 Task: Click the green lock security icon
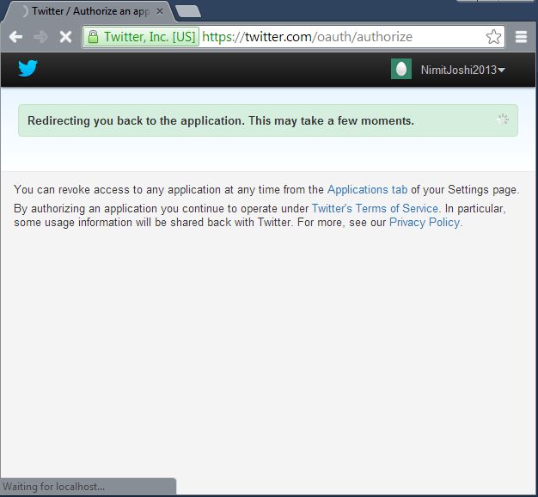point(93,37)
